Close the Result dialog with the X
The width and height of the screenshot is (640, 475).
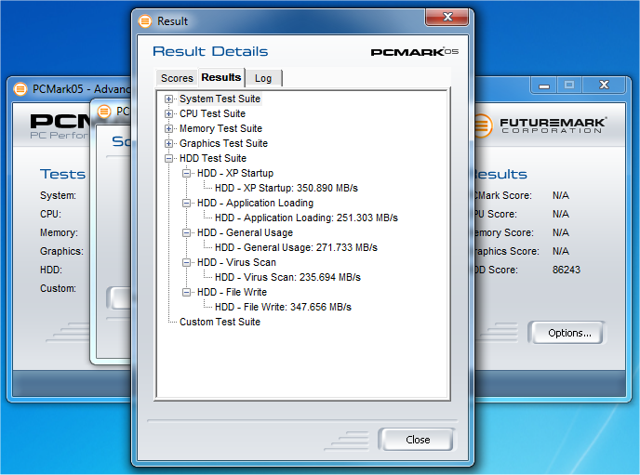(447, 17)
